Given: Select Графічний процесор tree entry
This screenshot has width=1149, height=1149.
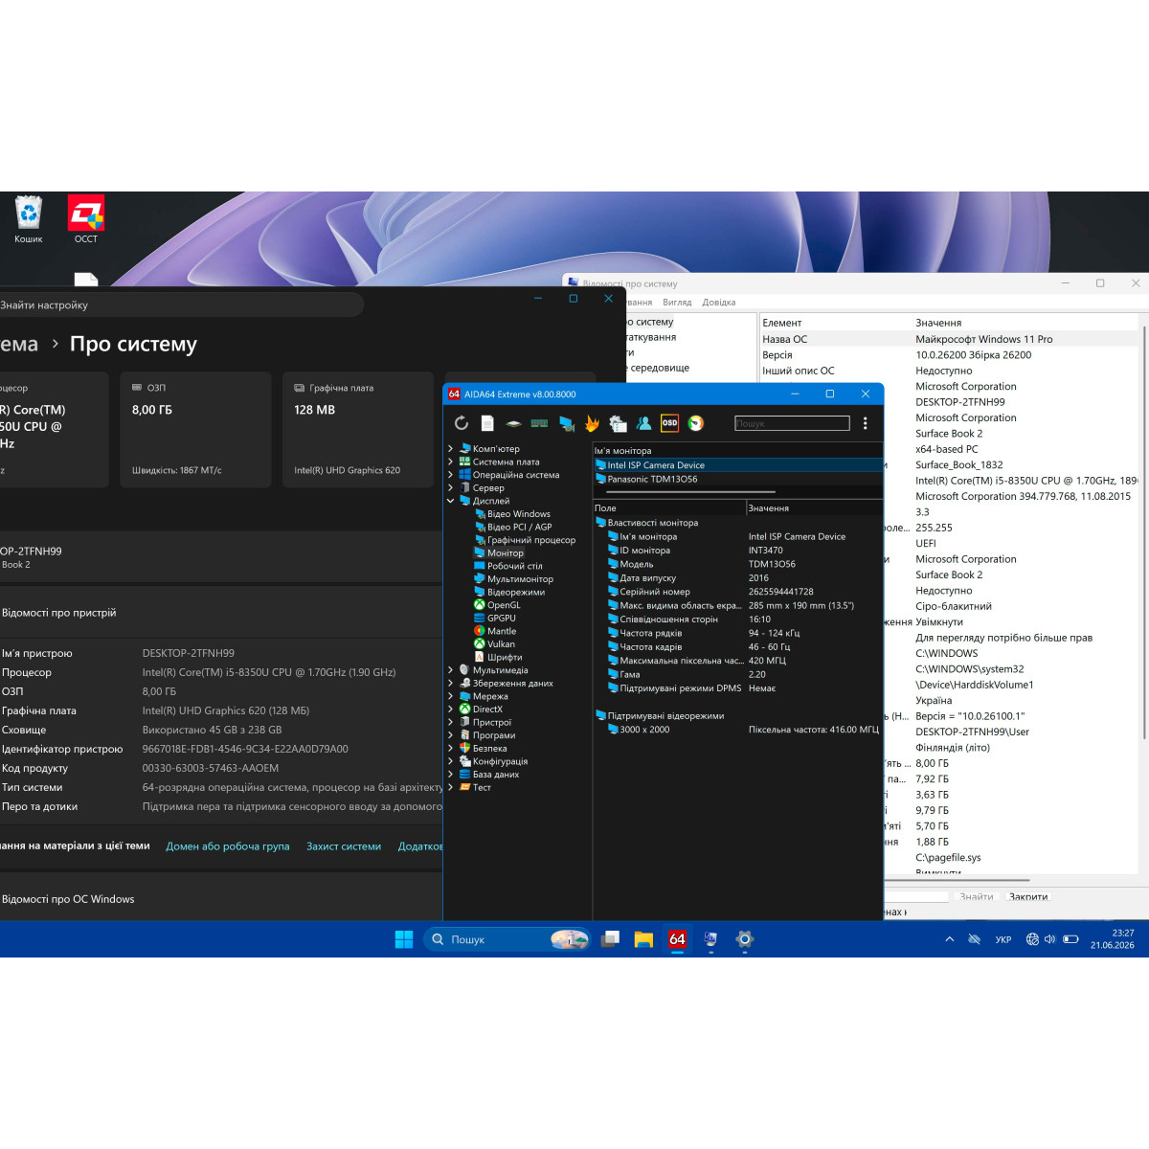Looking at the screenshot, I should pyautogui.click(x=531, y=540).
